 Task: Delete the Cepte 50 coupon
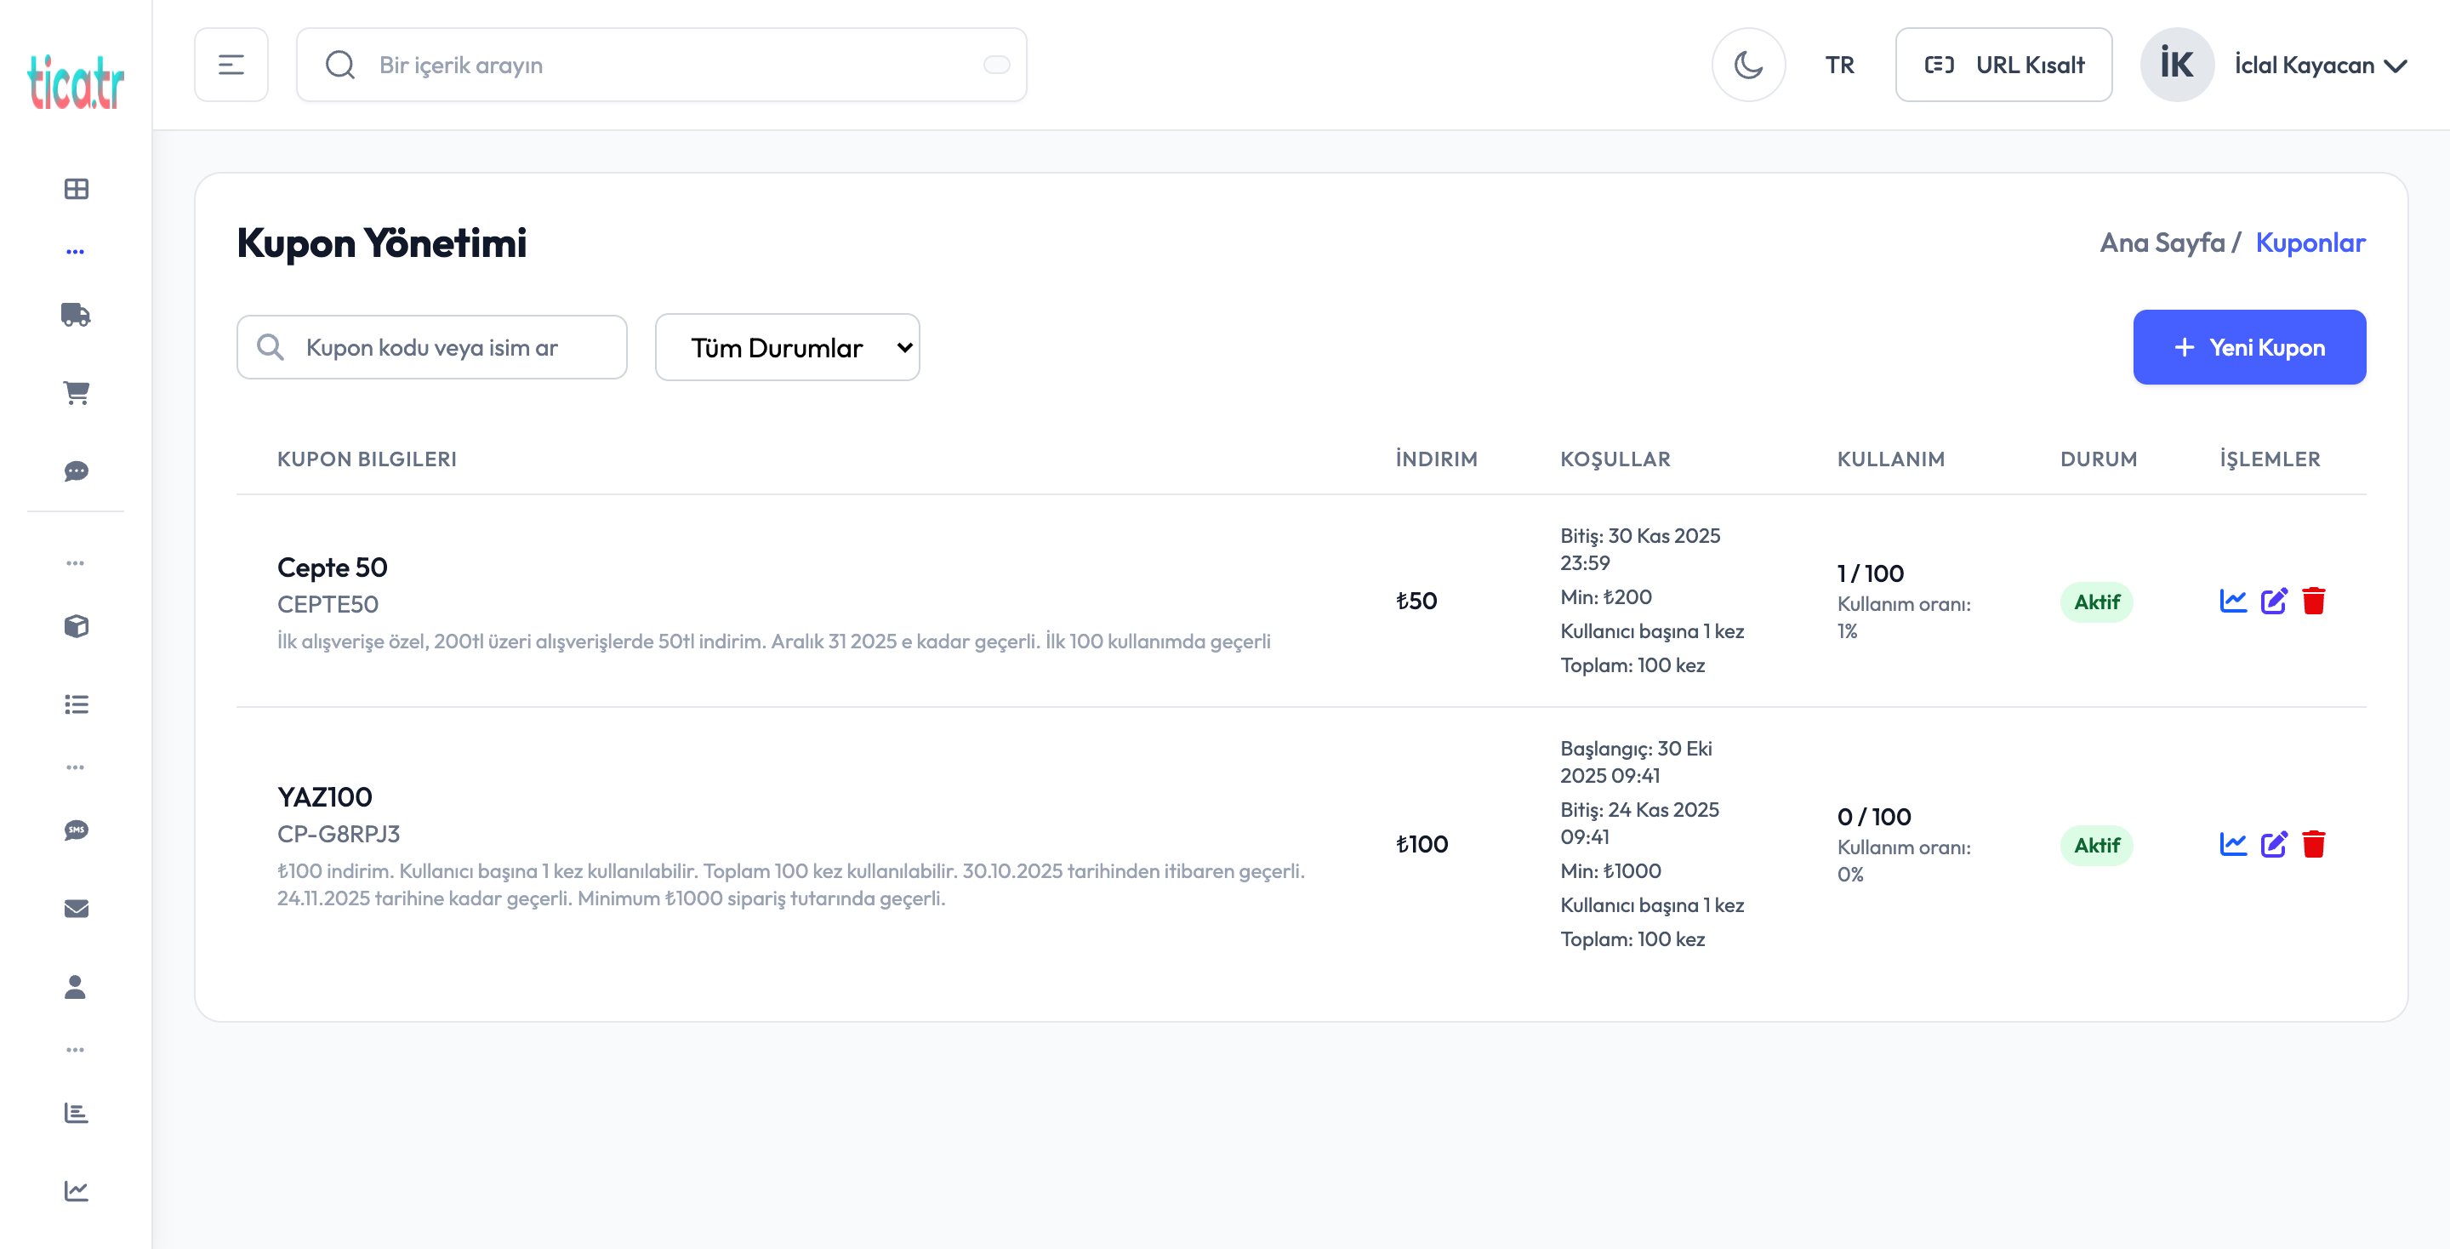click(x=2313, y=602)
